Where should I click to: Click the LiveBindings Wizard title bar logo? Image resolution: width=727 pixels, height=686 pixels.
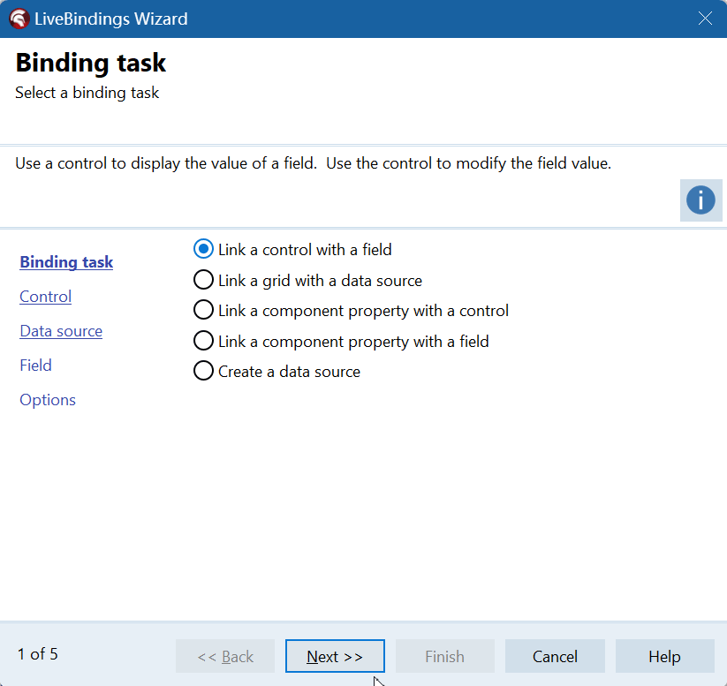click(x=19, y=19)
